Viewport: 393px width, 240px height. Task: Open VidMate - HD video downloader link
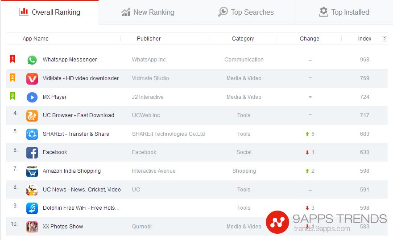click(81, 78)
